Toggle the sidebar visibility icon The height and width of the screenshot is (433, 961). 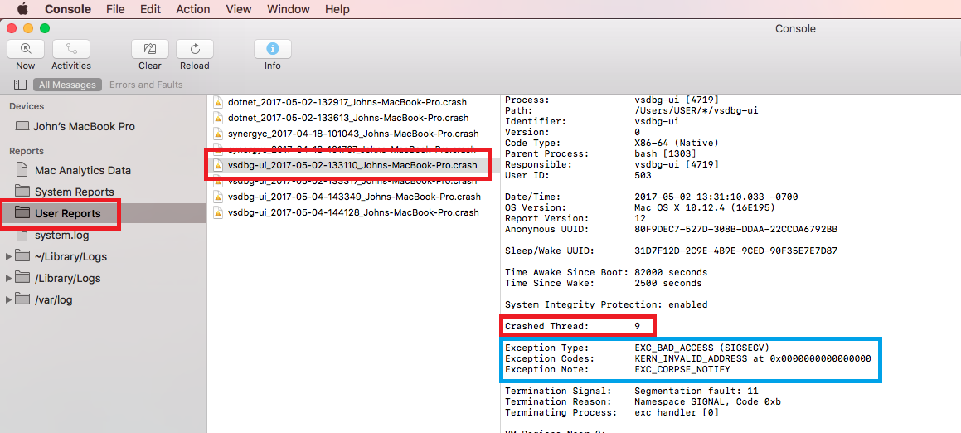pyautogui.click(x=20, y=85)
